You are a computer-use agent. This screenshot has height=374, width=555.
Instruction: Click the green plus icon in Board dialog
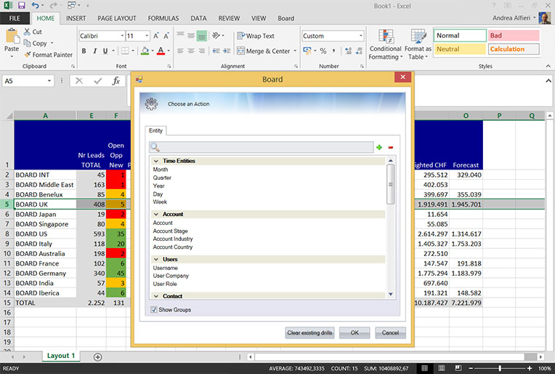[379, 147]
